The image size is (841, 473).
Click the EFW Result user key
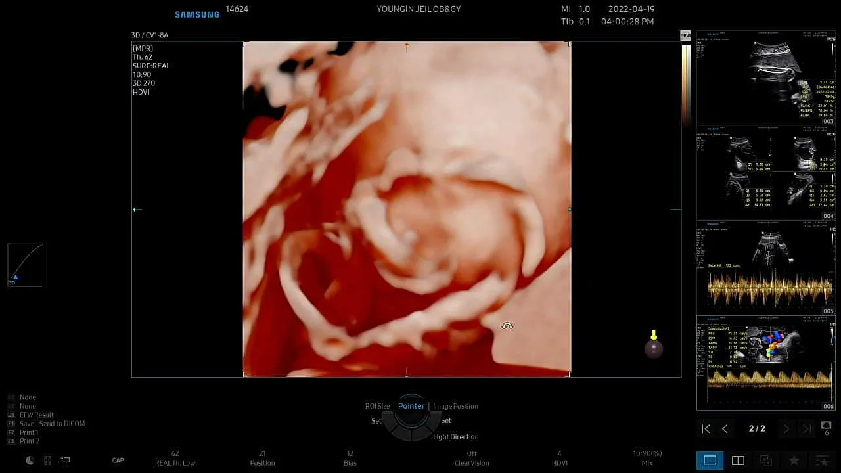[37, 415]
